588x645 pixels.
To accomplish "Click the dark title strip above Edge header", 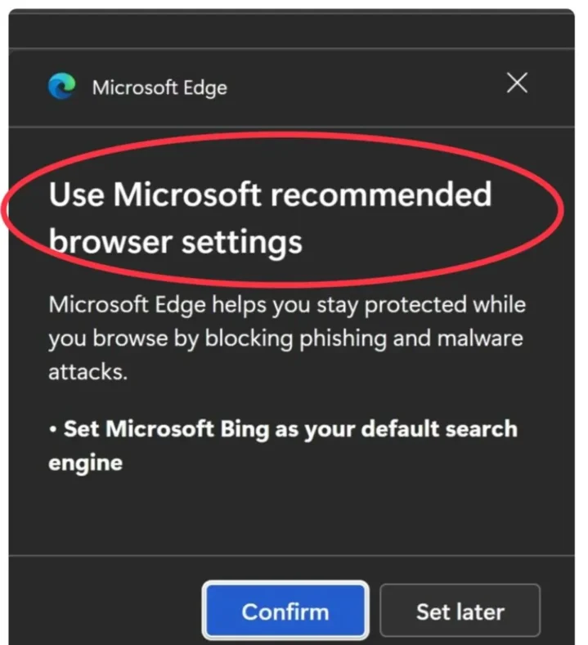I will click(291, 31).
